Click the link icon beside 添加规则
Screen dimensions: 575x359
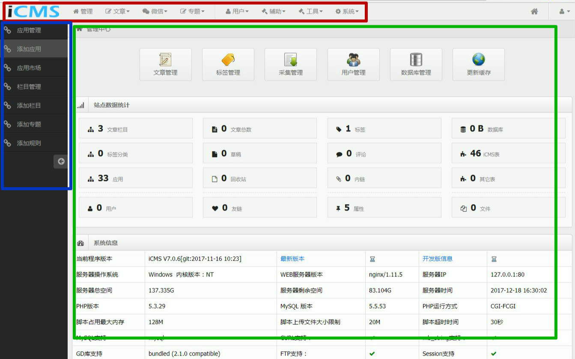(7, 143)
